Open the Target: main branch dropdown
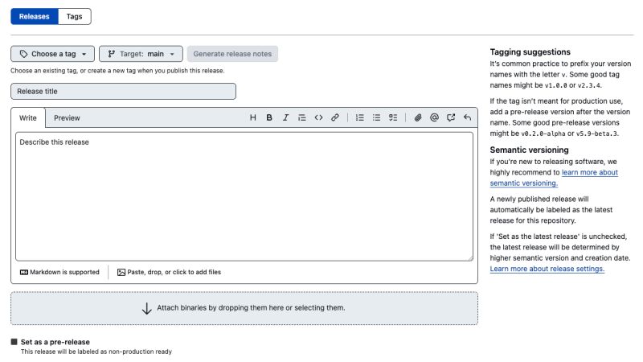 tap(141, 54)
